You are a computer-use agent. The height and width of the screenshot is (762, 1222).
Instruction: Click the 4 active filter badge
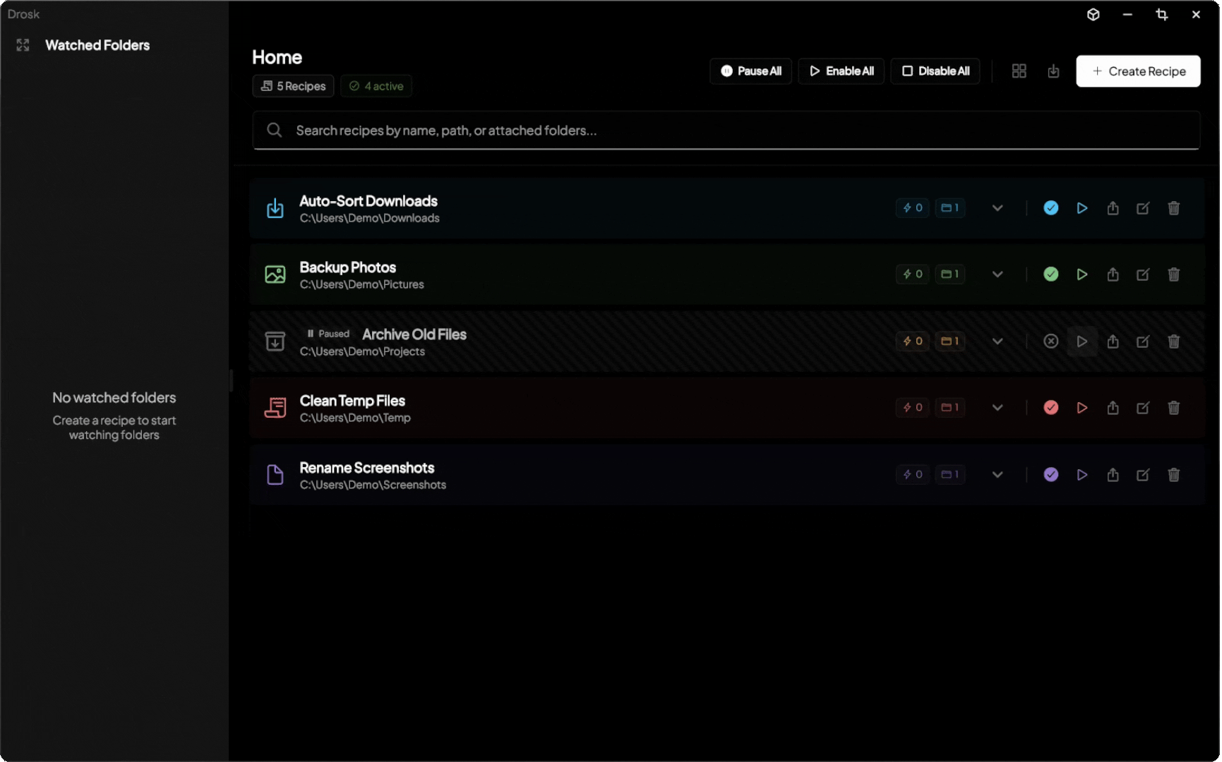[x=376, y=85]
